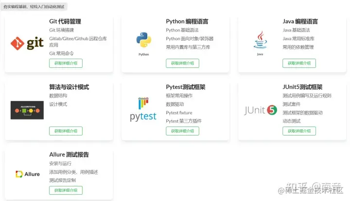Click the heading "Git 代码管理"
This screenshot has width=350, height=201.
coord(65,22)
